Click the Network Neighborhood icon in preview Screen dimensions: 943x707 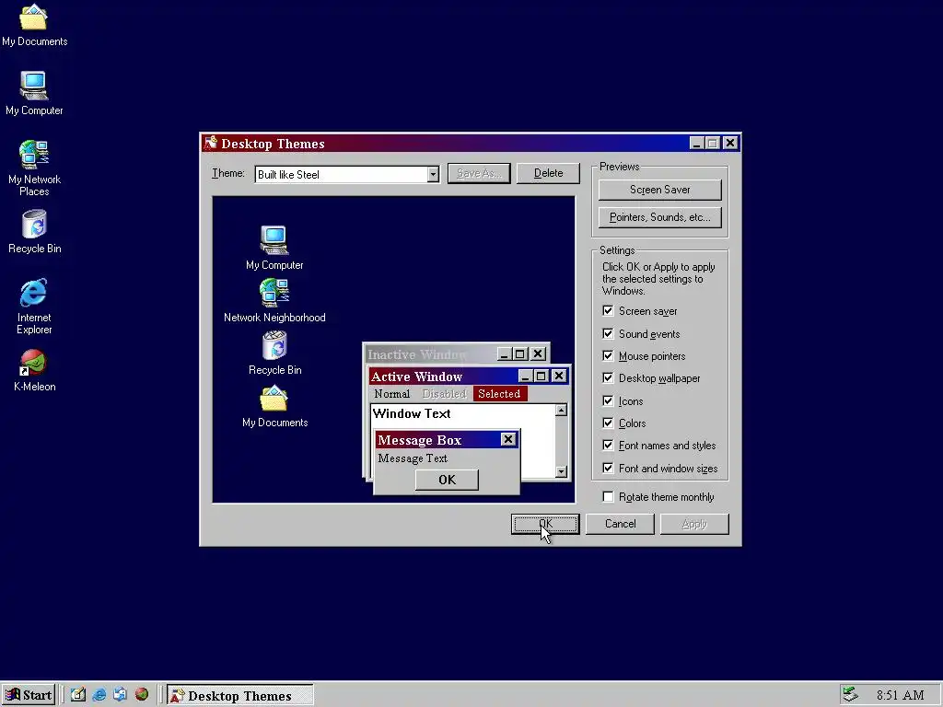click(274, 300)
